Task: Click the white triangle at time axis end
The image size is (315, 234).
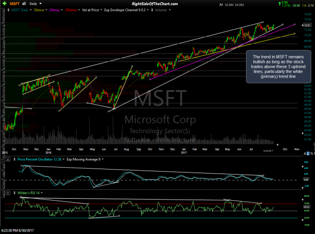Action: (x=278, y=145)
